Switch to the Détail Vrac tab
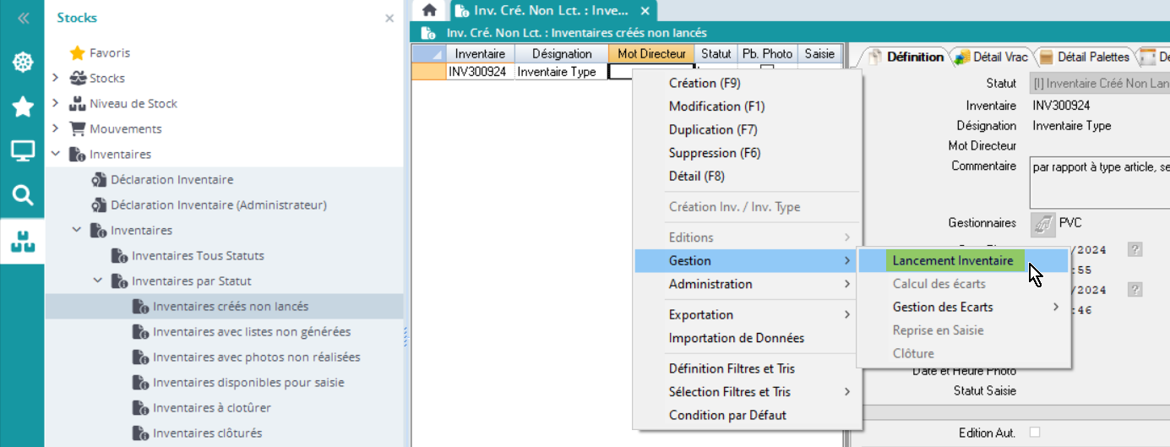 tap(990, 57)
